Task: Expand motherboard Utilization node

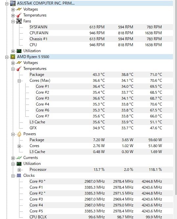Action: click(13, 51)
